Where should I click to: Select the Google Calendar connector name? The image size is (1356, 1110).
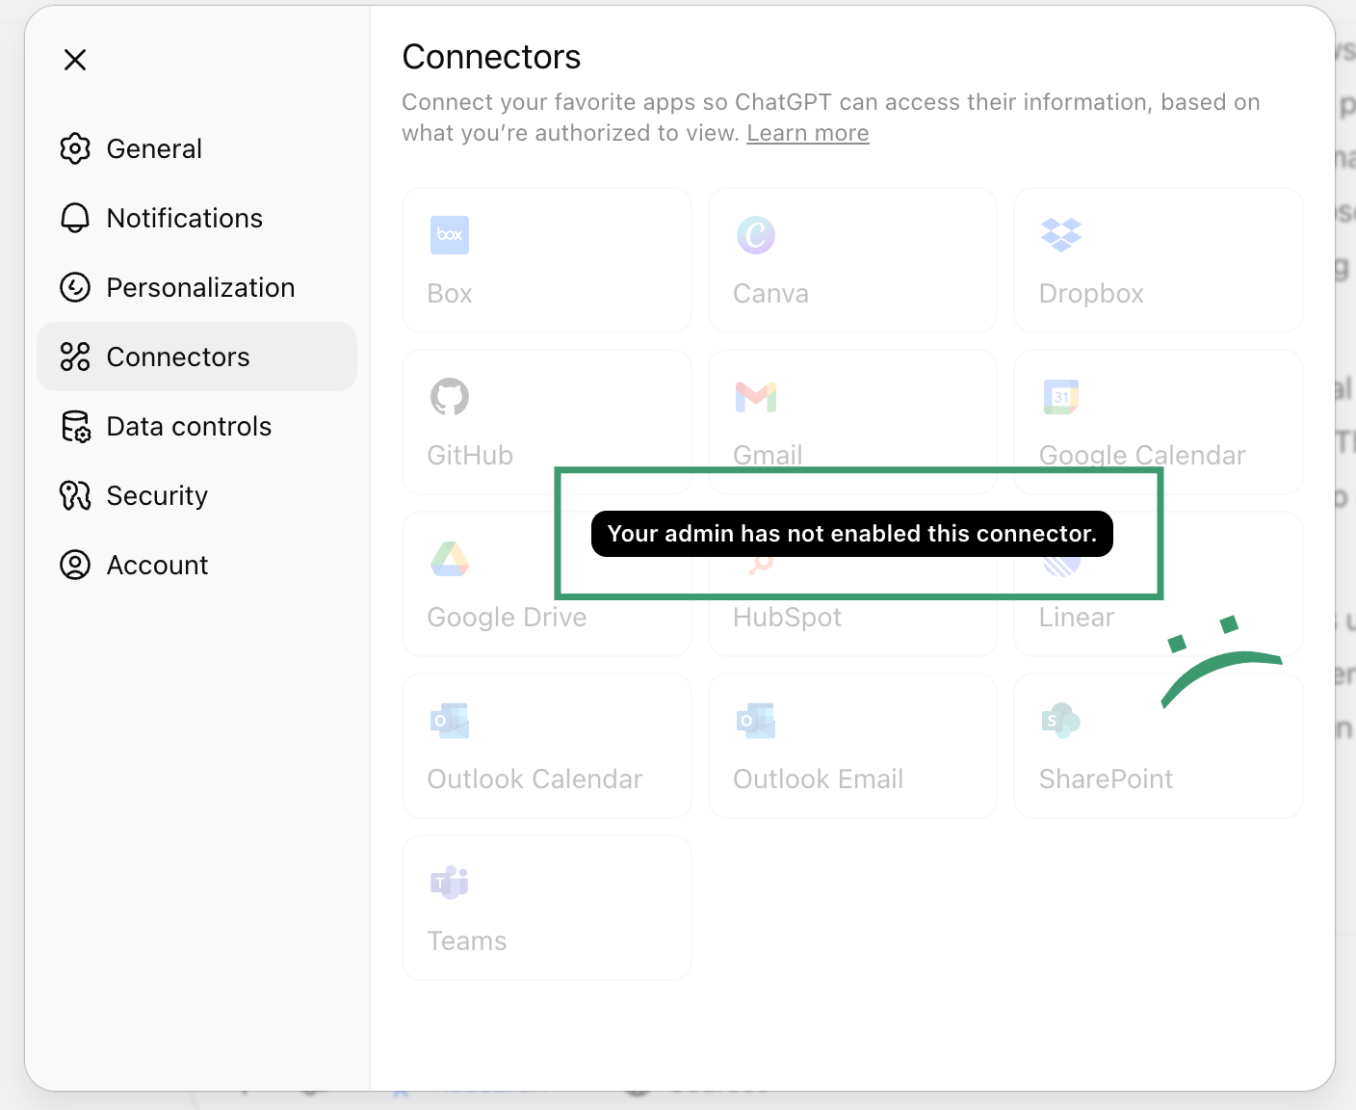tap(1142, 456)
